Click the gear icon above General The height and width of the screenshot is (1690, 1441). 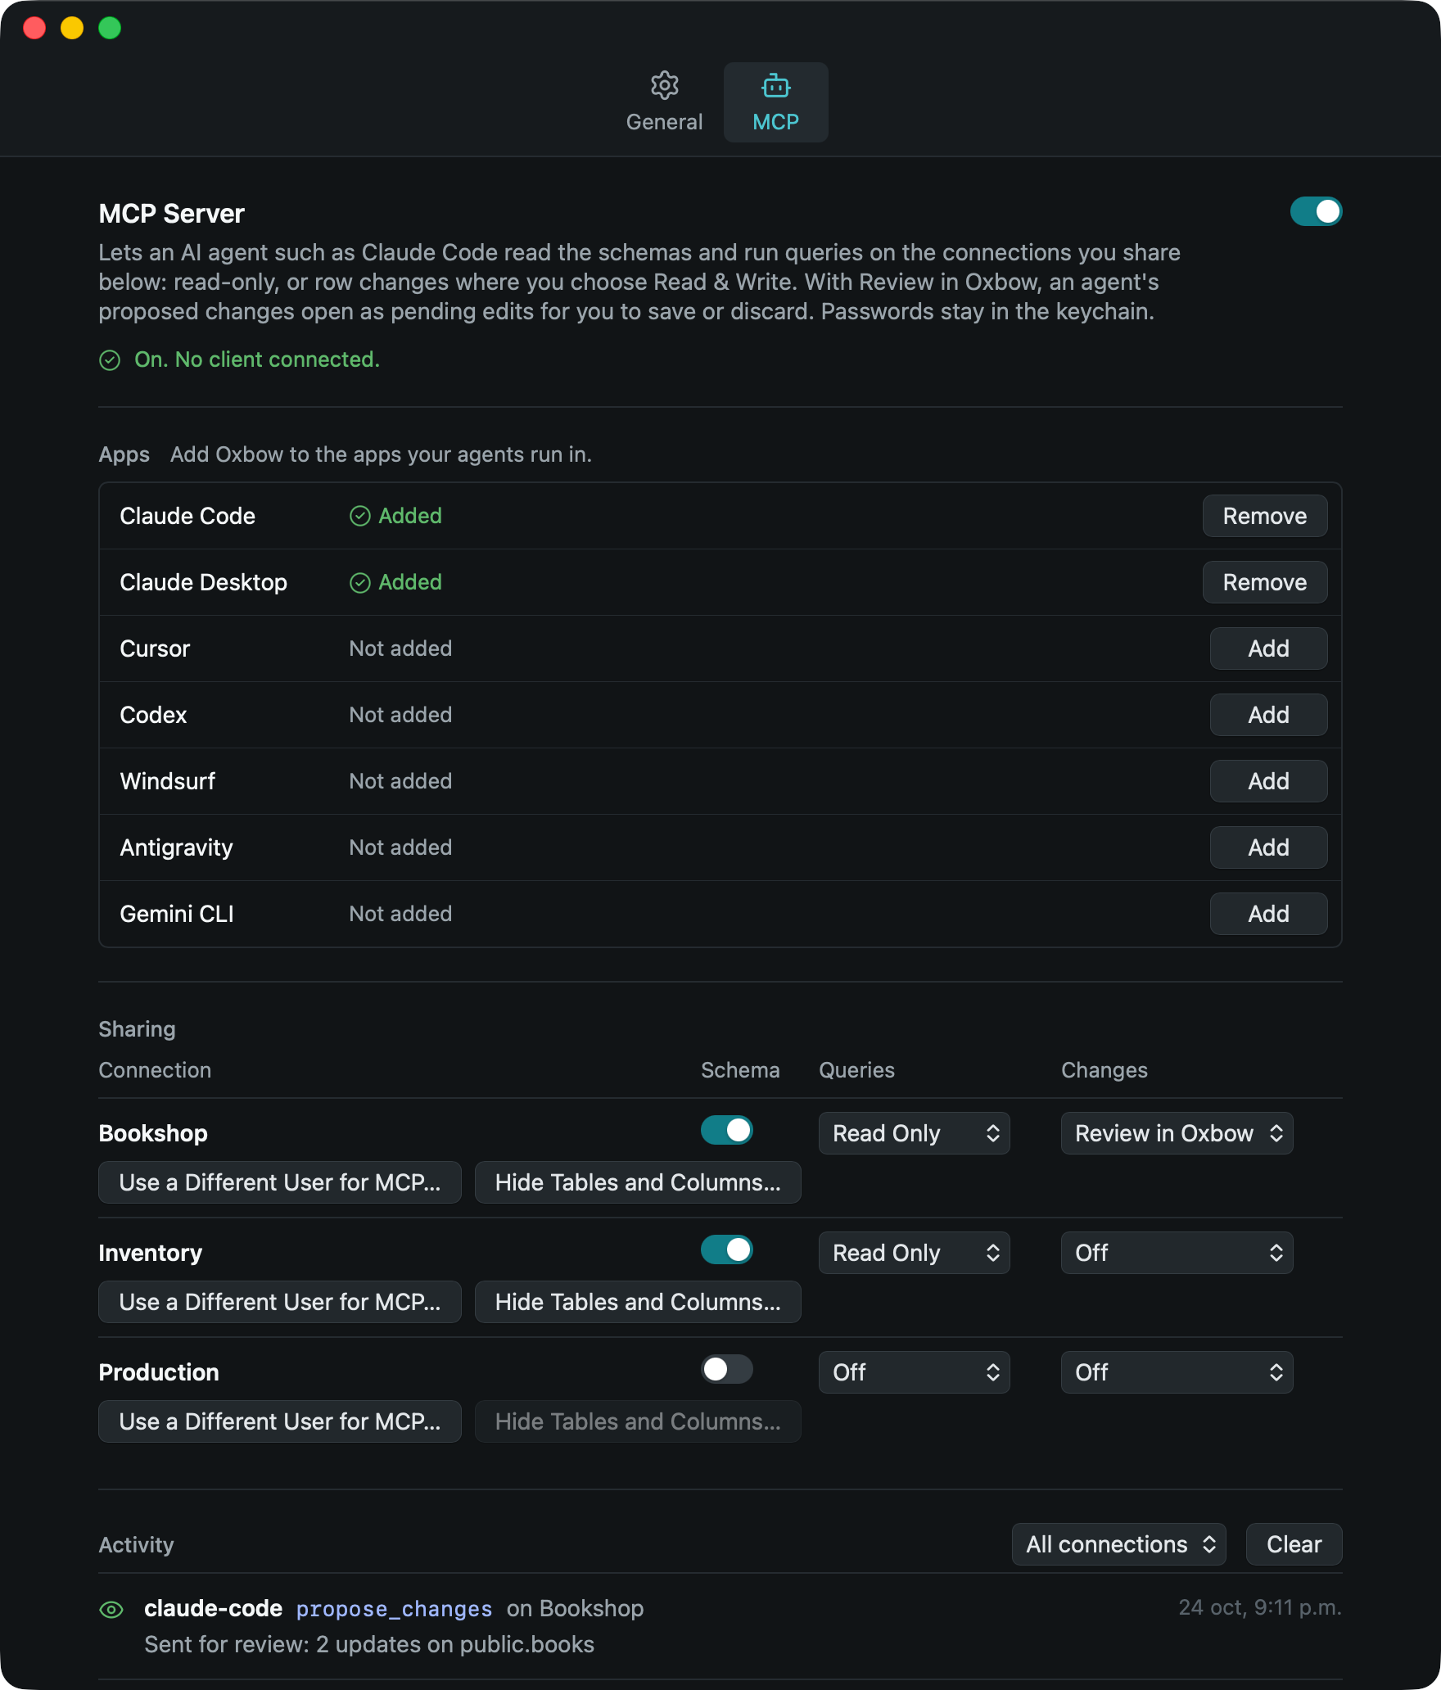tap(664, 85)
